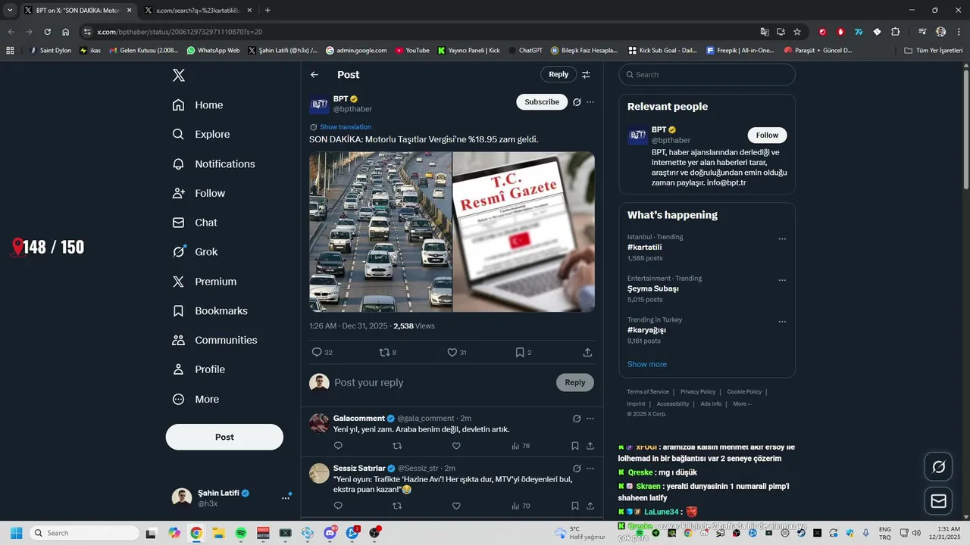This screenshot has width=970, height=545.
Task: Open options dots for #karyağışı trend
Action: (782, 322)
